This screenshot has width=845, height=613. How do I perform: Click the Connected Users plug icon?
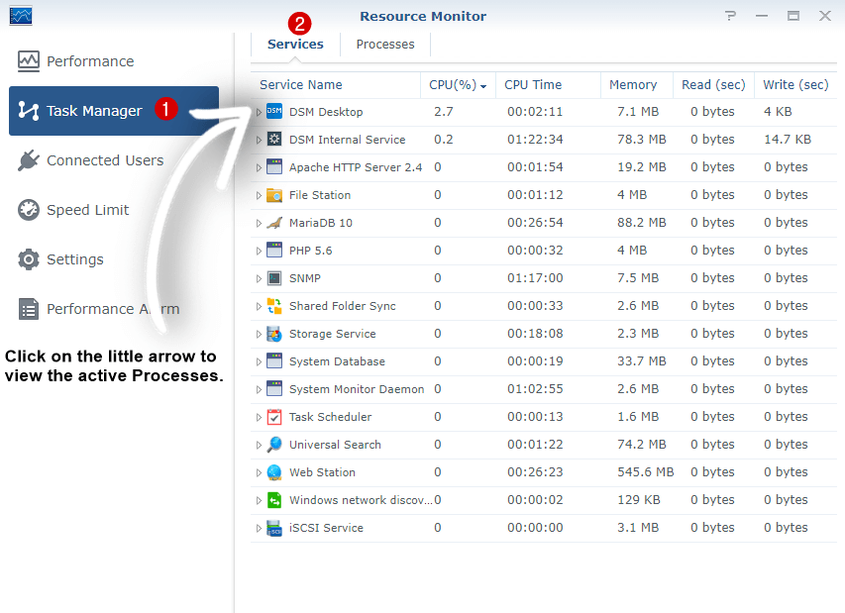point(29,160)
